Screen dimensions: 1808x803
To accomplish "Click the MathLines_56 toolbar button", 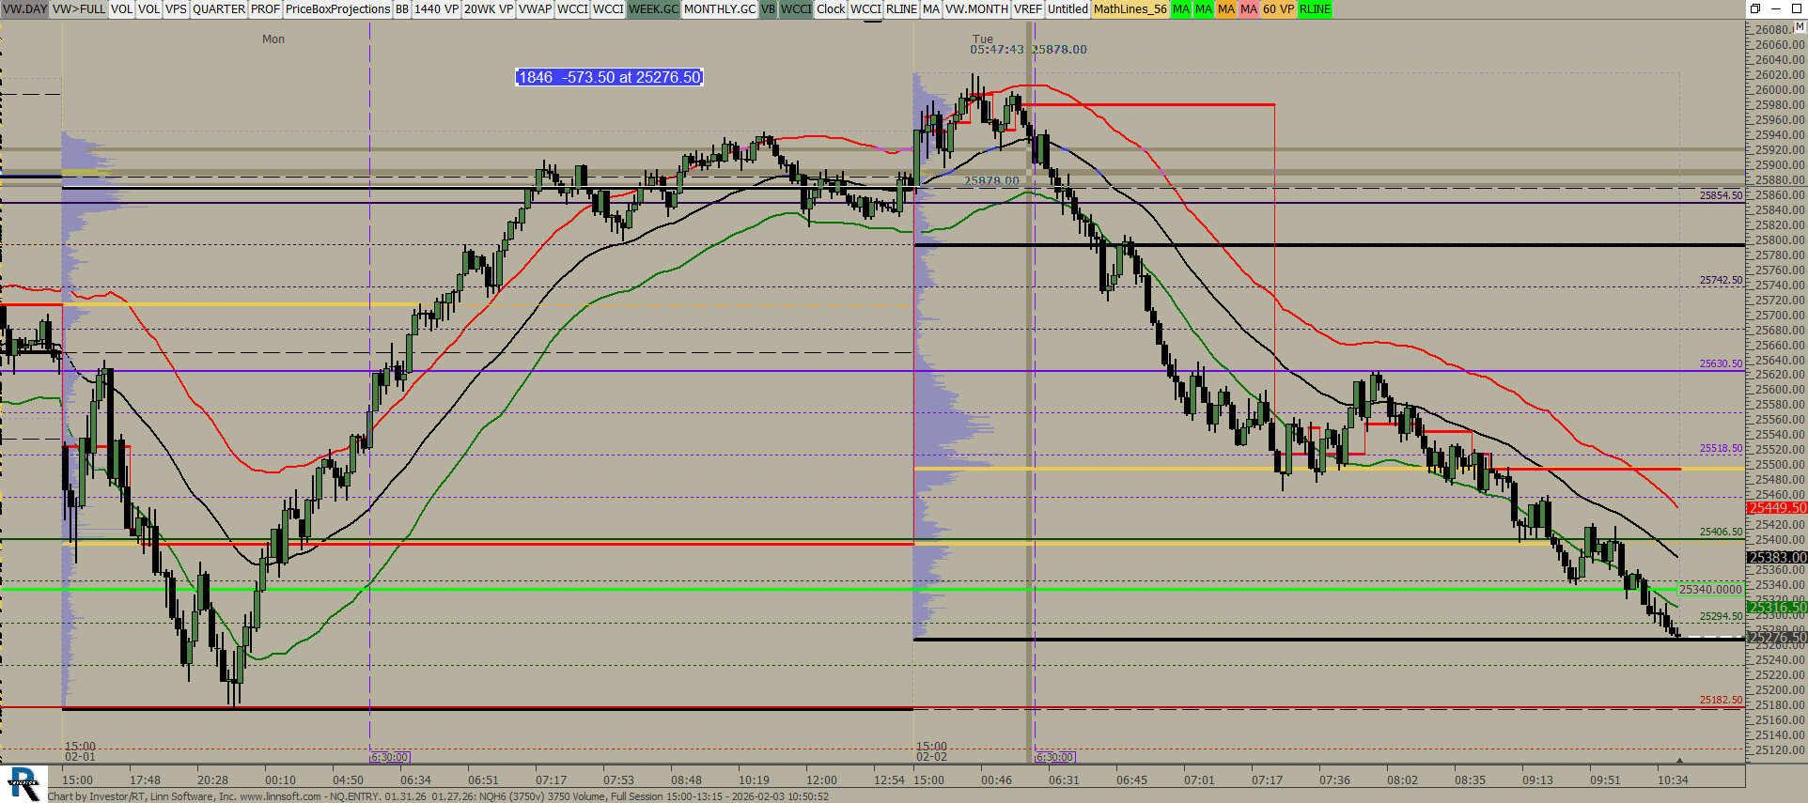I will 1130,9.
